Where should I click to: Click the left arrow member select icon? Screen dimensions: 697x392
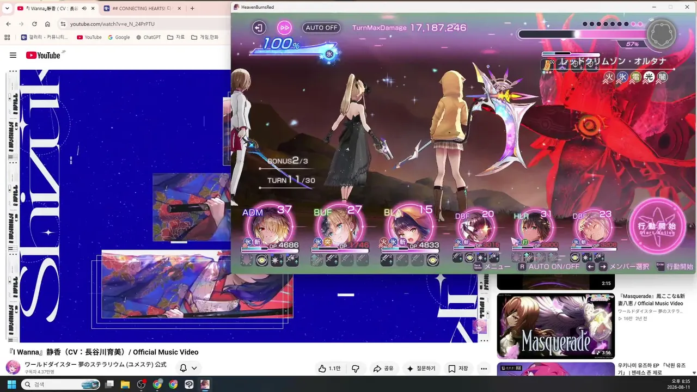590,267
